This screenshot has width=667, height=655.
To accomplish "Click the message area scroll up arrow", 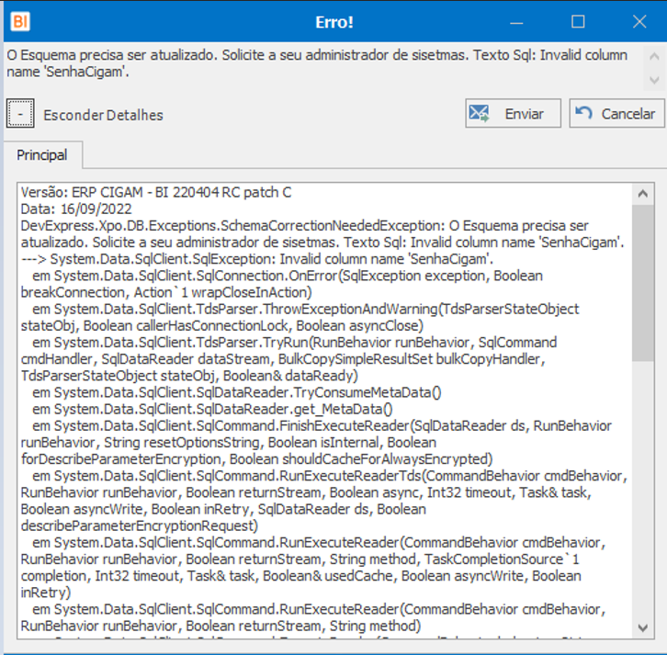I will tap(655, 56).
